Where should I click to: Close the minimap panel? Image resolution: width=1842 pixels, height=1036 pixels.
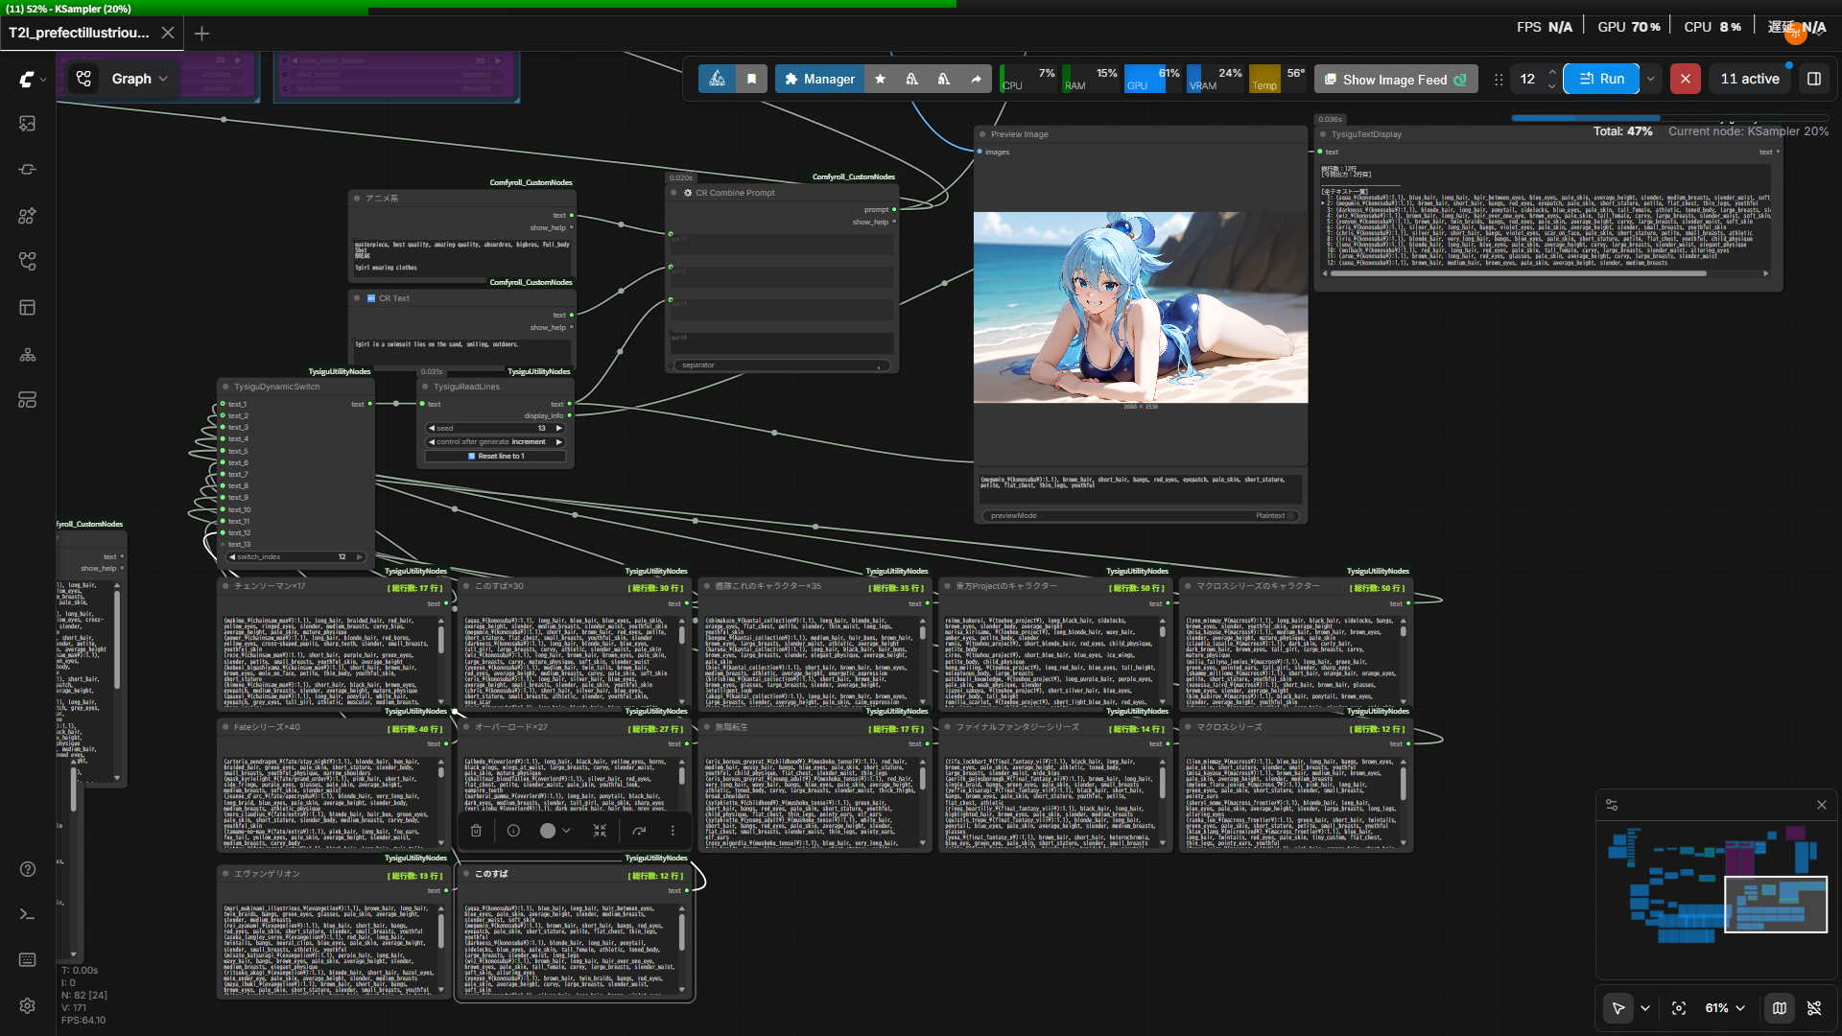[x=1822, y=805]
